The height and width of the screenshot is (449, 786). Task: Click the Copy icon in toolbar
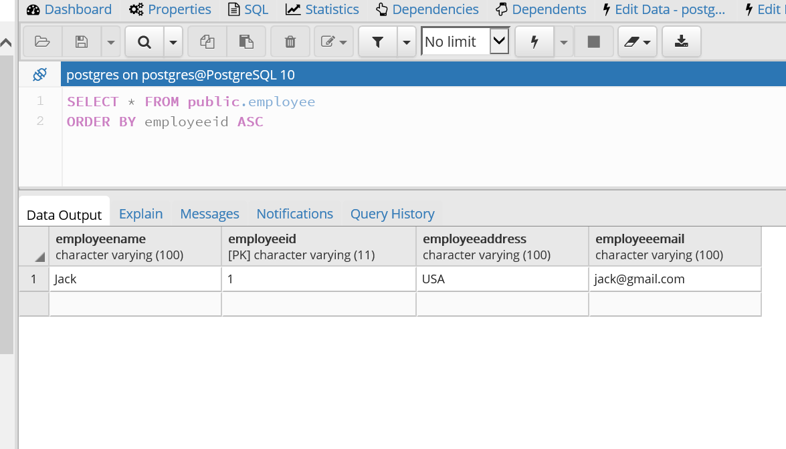207,42
